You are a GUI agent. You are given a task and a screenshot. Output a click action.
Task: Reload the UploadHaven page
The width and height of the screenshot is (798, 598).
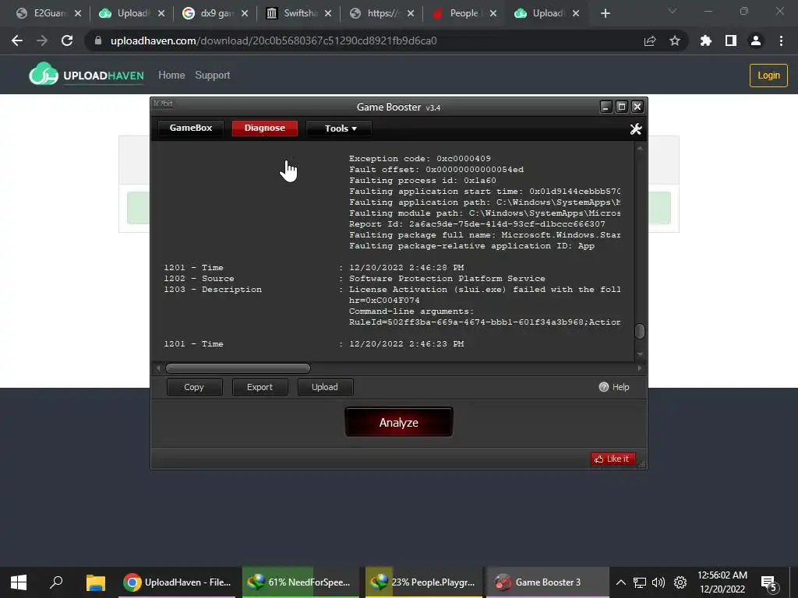click(67, 40)
